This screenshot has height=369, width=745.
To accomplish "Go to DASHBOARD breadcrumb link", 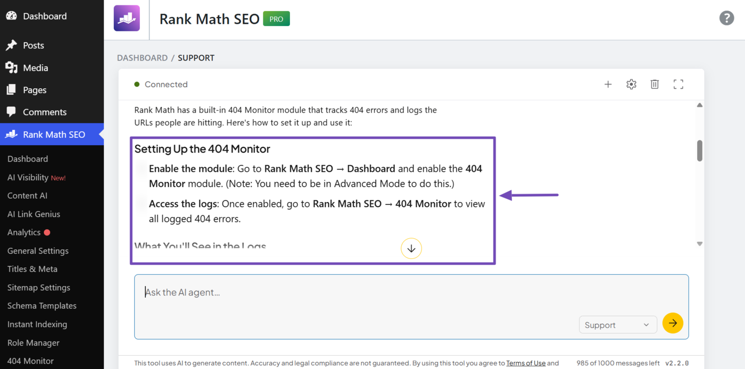I will coord(142,58).
